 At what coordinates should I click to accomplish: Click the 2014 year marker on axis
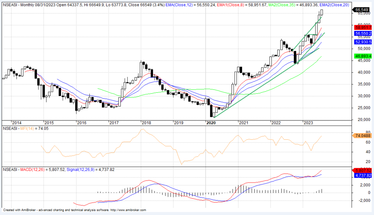click(17, 123)
